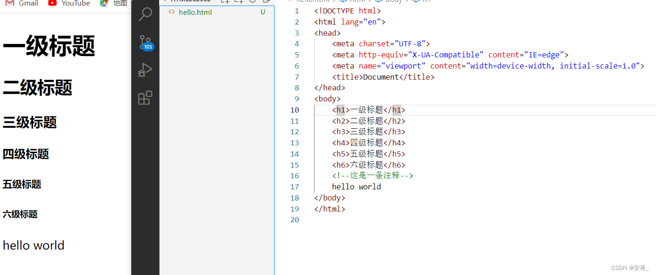This screenshot has width=656, height=275.
Task: Click the 六级标题 heading in browser
Action: click(x=20, y=214)
